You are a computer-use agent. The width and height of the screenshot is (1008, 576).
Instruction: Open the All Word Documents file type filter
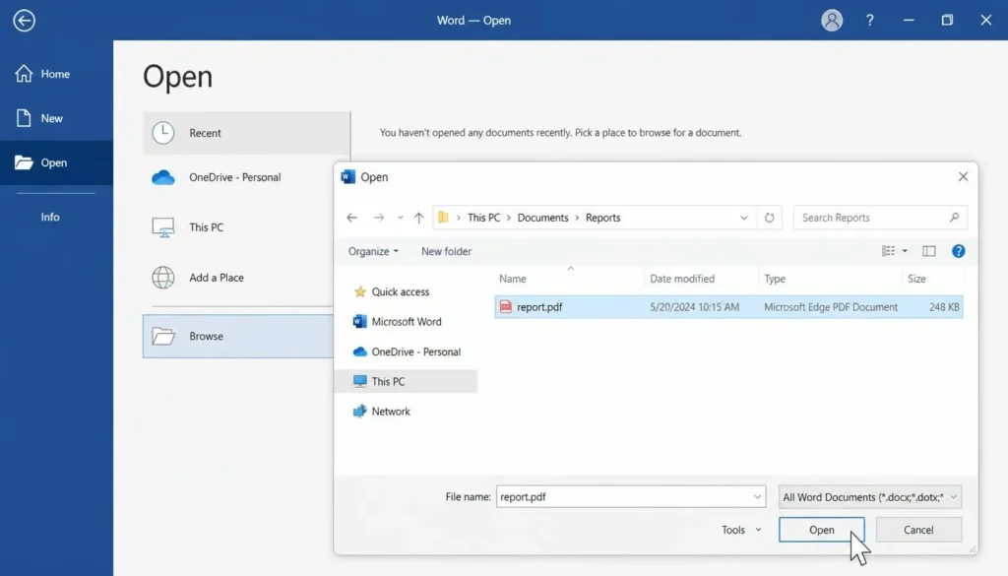tap(870, 497)
